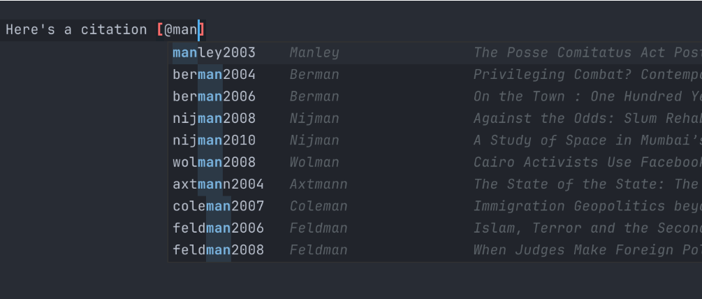Viewport: 702px width, 299px height.
Task: Click 'Cairo Activists Use Facebook' title
Action: tap(587, 163)
